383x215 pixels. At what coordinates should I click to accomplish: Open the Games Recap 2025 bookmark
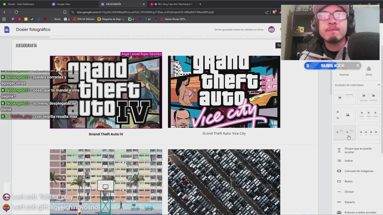click(174, 19)
